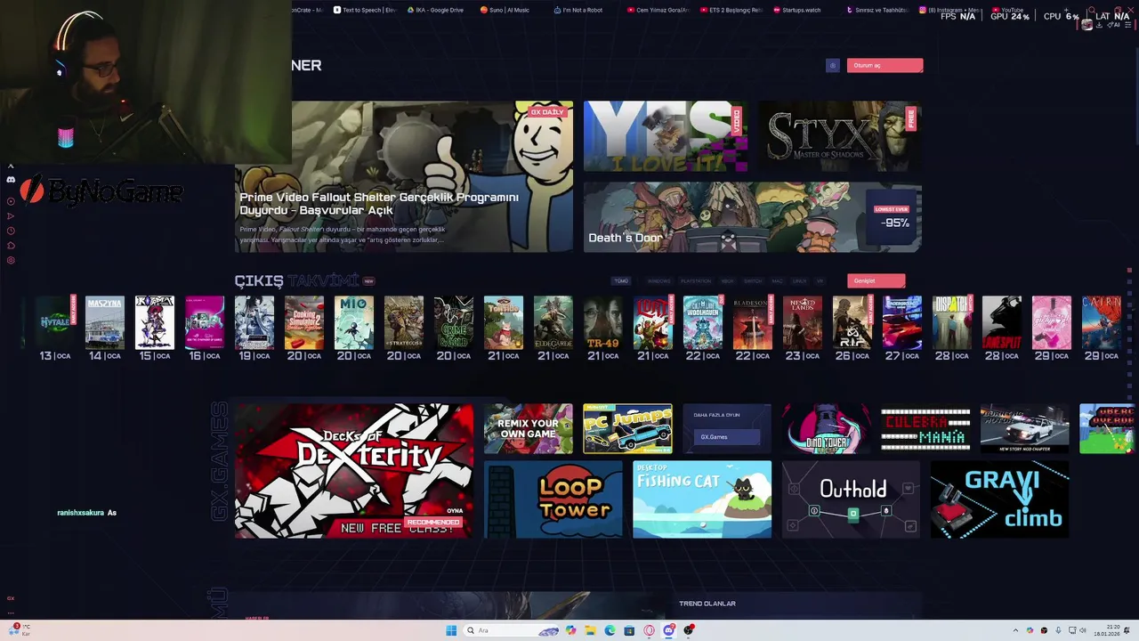
Task: Filter the release calendar by WINDOWS
Action: (658, 280)
